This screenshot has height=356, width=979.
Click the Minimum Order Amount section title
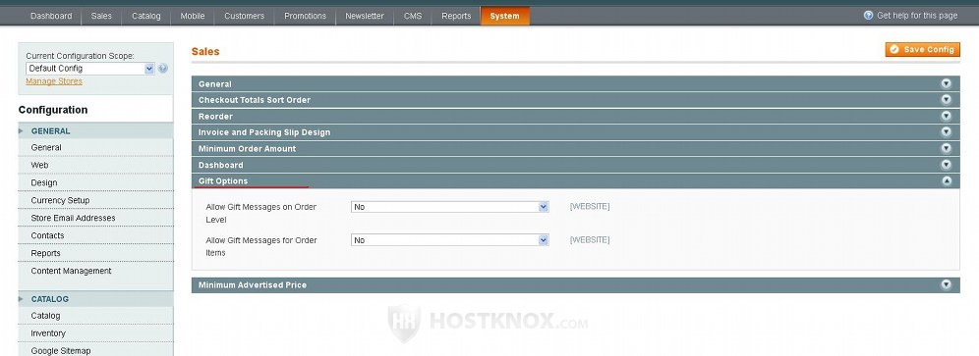pyautogui.click(x=248, y=148)
